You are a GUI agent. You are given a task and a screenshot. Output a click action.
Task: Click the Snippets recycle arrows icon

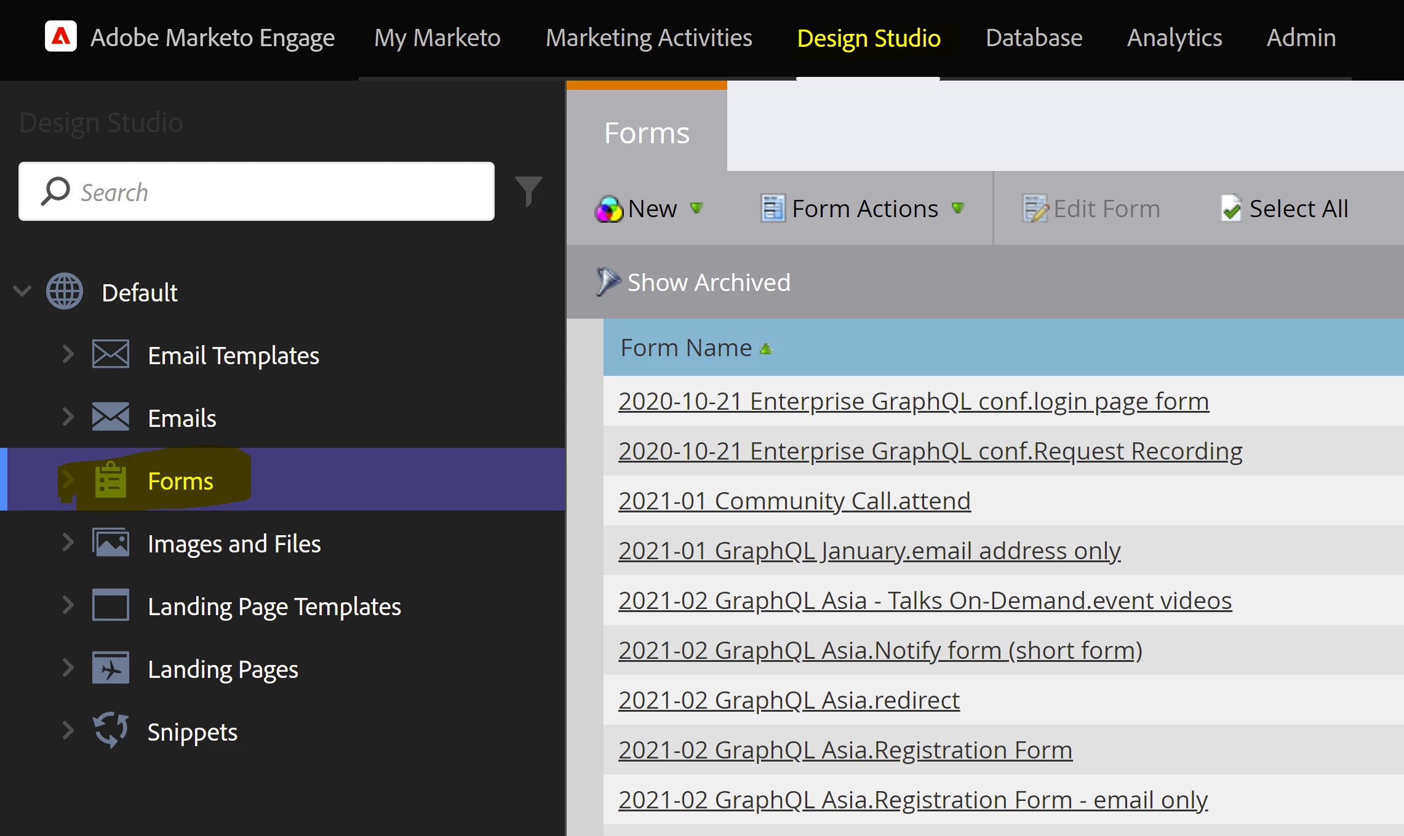[x=111, y=731]
